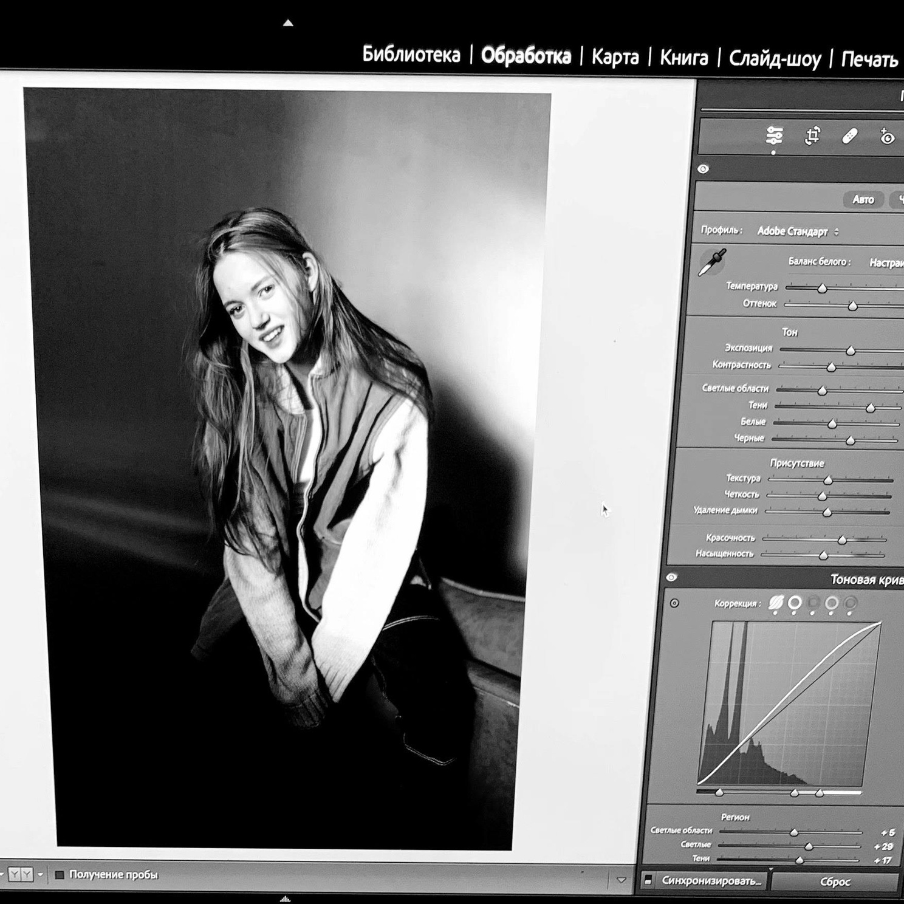Click the Авто tone button

pos(863,199)
